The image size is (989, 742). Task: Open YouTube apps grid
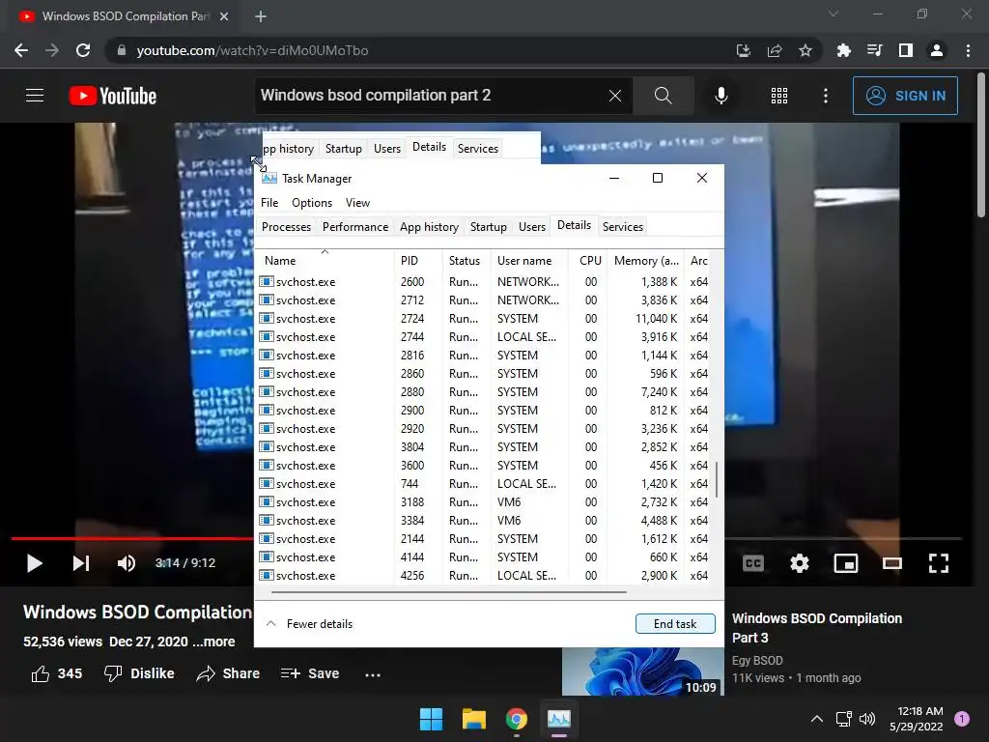click(779, 96)
